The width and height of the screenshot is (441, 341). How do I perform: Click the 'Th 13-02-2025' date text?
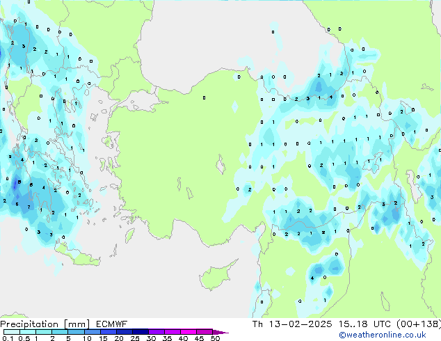pyautogui.click(x=292, y=324)
